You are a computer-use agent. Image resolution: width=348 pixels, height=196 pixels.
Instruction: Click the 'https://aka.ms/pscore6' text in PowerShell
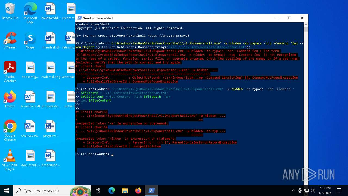point(168,36)
